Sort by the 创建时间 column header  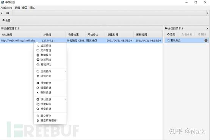(119, 35)
